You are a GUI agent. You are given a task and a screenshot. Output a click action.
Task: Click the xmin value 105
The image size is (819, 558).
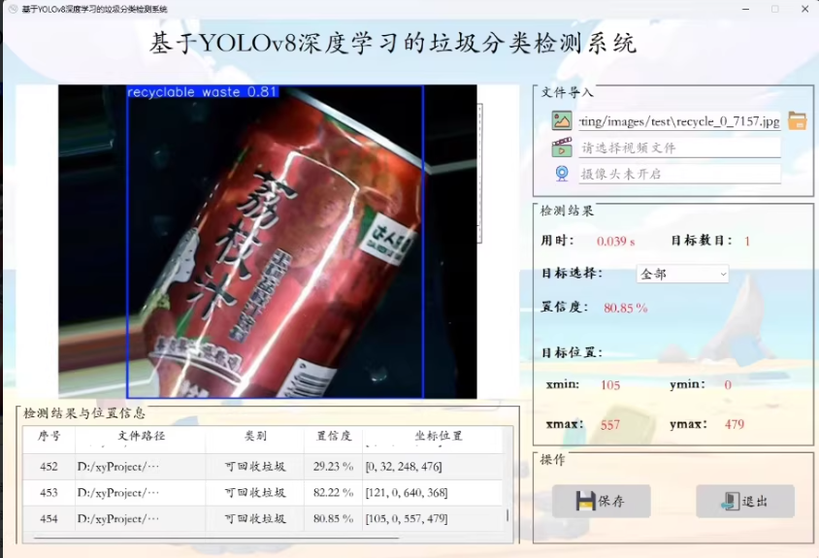610,385
